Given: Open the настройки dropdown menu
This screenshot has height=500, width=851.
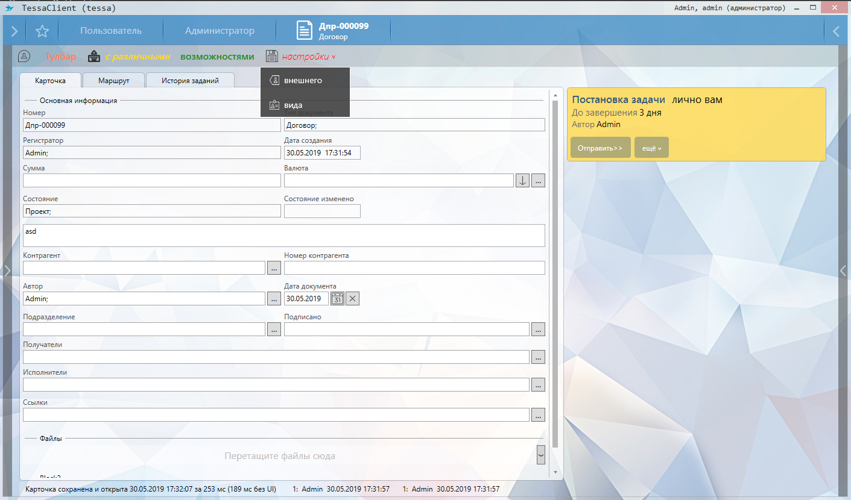Looking at the screenshot, I should click(x=309, y=57).
